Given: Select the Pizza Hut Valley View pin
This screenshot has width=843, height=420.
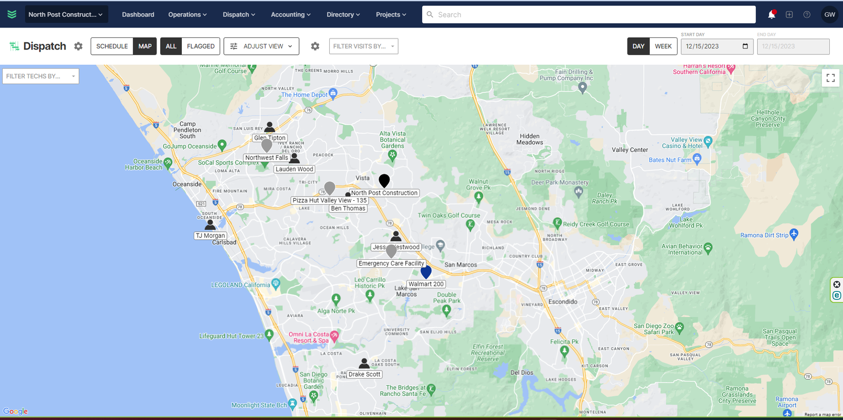Looking at the screenshot, I should [x=330, y=188].
